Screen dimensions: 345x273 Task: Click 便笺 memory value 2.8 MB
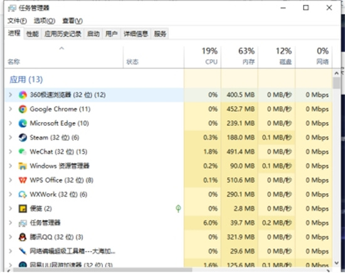click(244, 209)
